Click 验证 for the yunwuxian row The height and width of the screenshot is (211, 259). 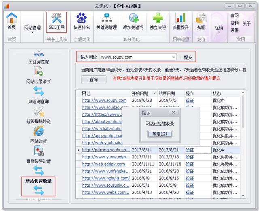(x=190, y=157)
